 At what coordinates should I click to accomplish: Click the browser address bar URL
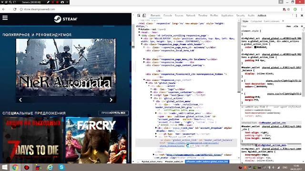pos(40,9)
